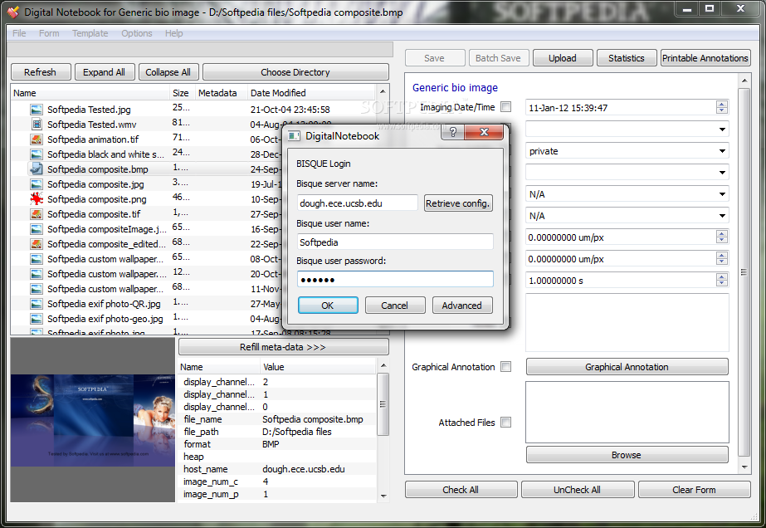Image resolution: width=766 pixels, height=528 pixels.
Task: Click Browse button under Attached Files
Action: click(x=627, y=455)
